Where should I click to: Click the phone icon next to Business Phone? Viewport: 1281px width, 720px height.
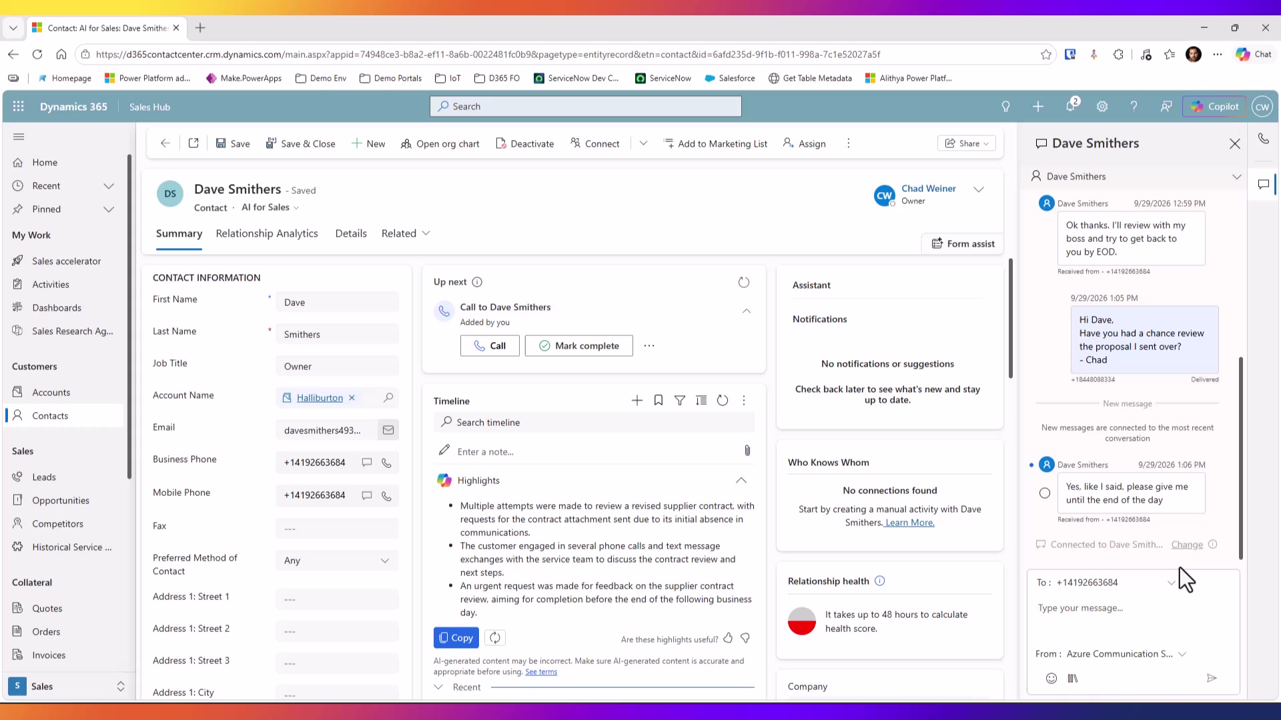click(x=386, y=463)
